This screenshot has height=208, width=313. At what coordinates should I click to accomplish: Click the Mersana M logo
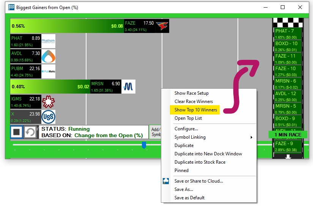point(129,87)
